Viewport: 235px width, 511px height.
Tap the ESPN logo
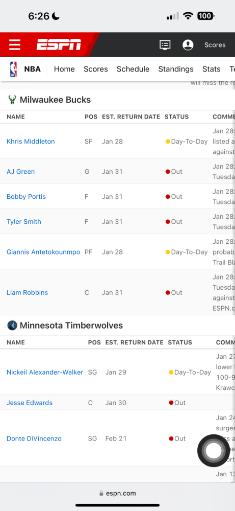(59, 44)
